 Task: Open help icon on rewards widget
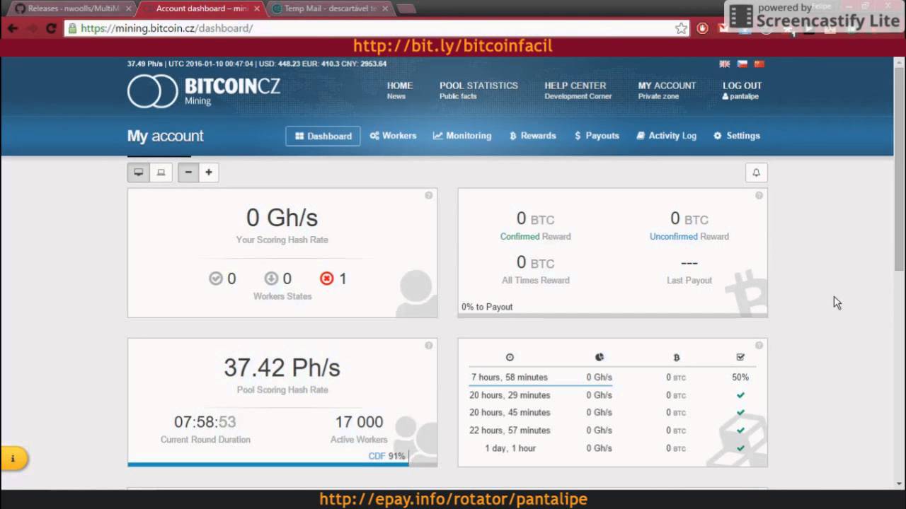click(759, 195)
